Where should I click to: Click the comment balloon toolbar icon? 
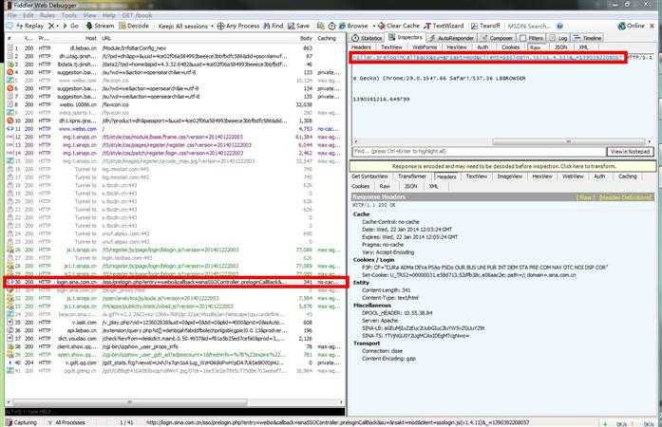(x=9, y=26)
